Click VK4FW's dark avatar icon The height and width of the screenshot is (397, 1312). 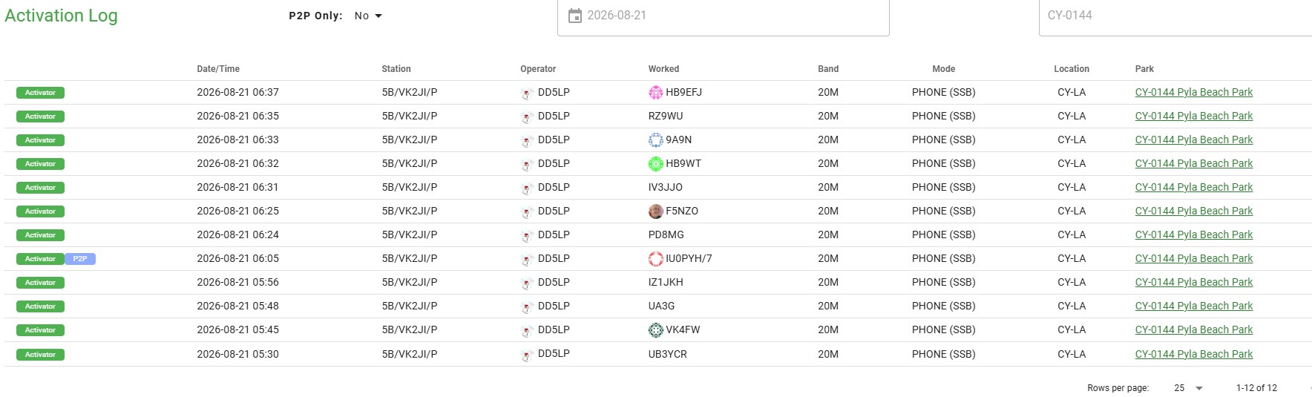[x=656, y=330]
